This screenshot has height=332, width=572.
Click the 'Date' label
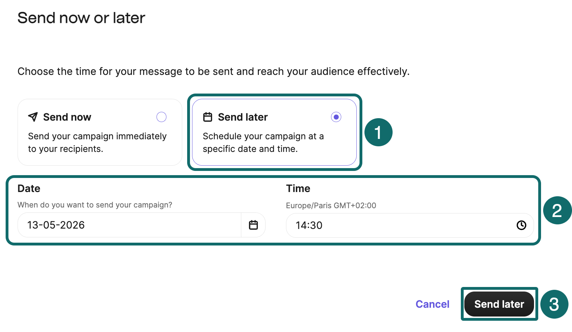click(29, 189)
